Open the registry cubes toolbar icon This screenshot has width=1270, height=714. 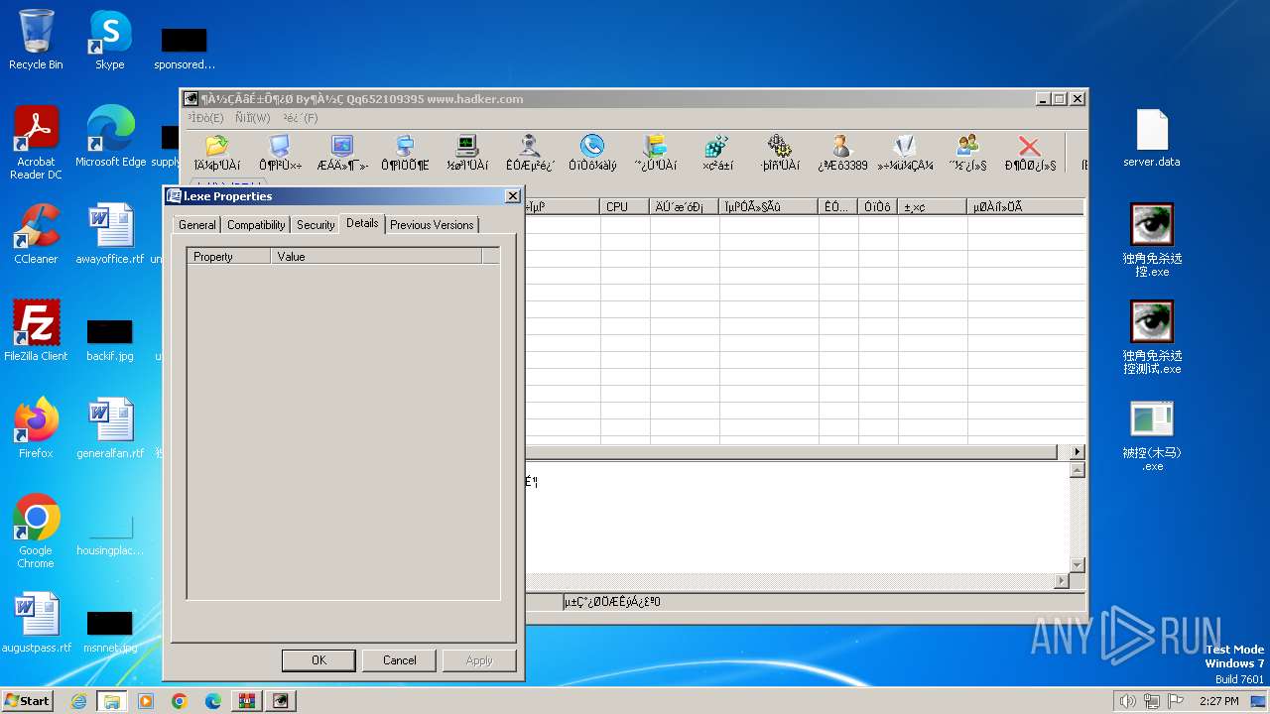[717, 154]
